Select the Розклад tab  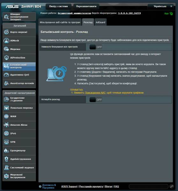88,22
